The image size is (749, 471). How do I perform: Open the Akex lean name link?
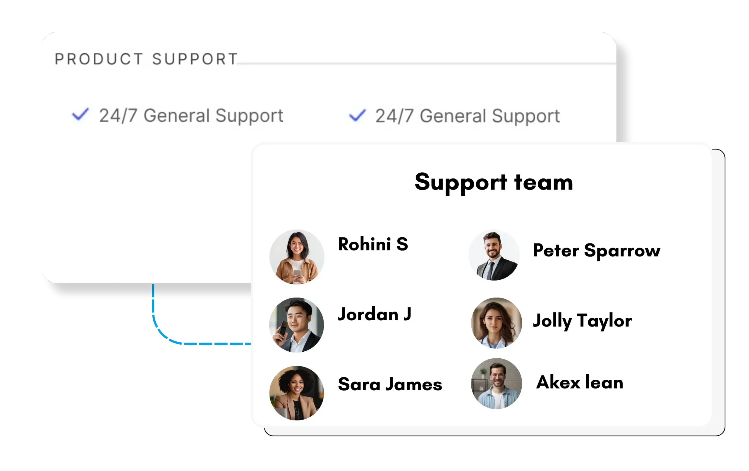tap(580, 382)
